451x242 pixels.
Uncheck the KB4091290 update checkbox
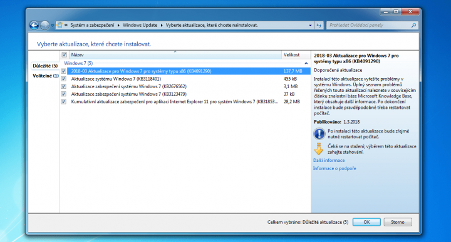pos(63,71)
